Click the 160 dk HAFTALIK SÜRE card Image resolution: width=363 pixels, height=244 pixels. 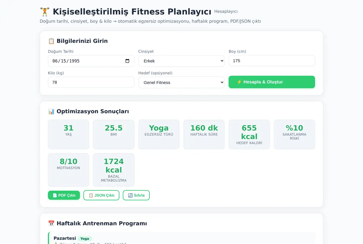pos(204,134)
